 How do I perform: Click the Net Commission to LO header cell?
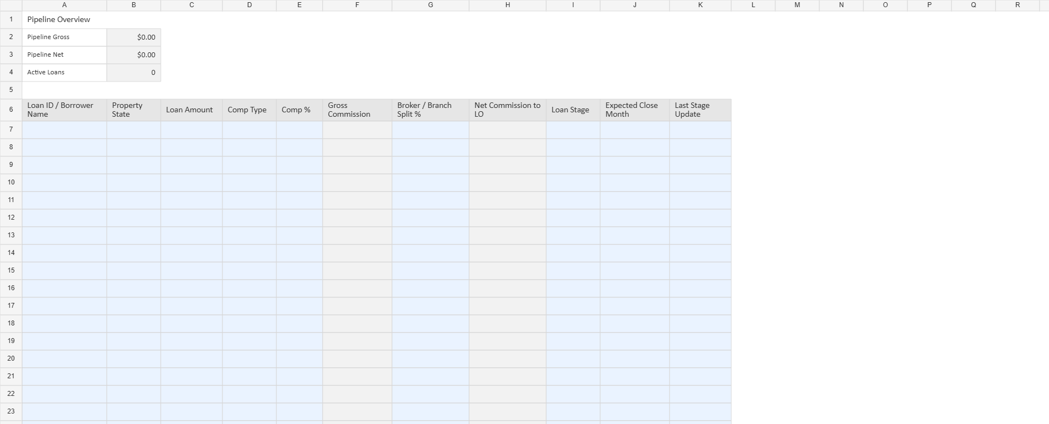click(x=507, y=110)
